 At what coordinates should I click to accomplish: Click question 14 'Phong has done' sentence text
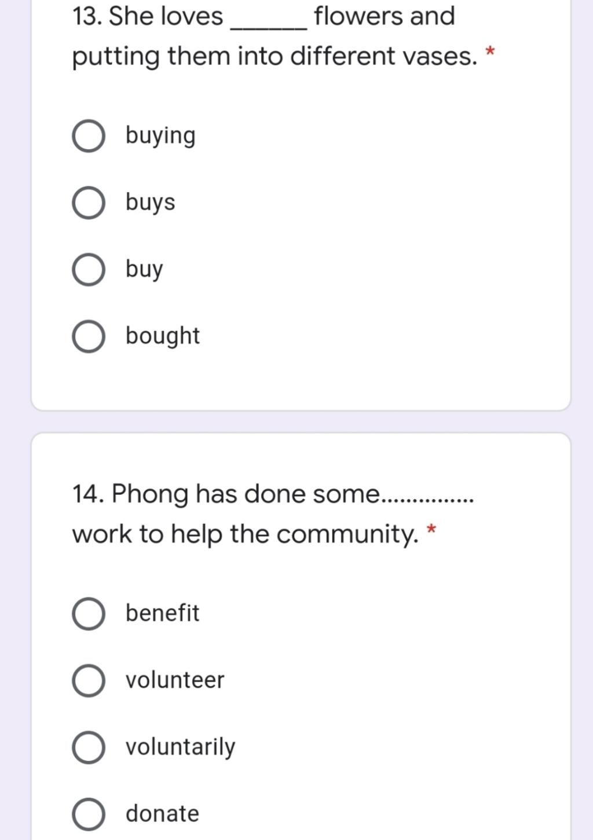point(273,514)
